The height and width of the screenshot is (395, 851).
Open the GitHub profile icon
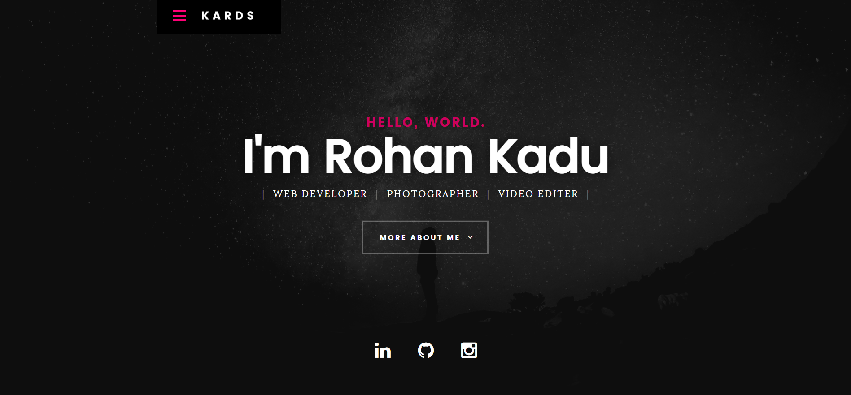click(x=426, y=350)
